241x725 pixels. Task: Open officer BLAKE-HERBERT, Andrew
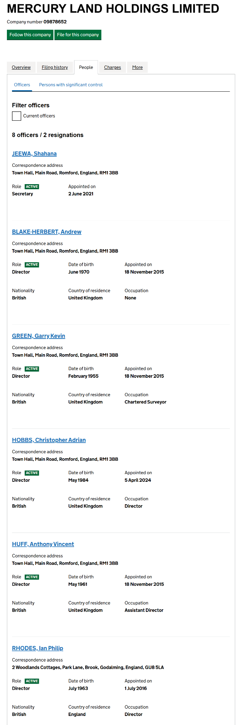46,232
